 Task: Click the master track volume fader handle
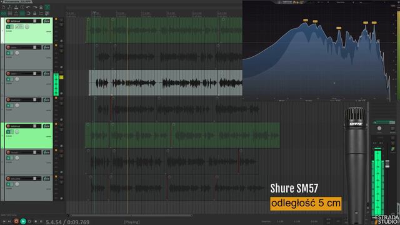point(387,164)
